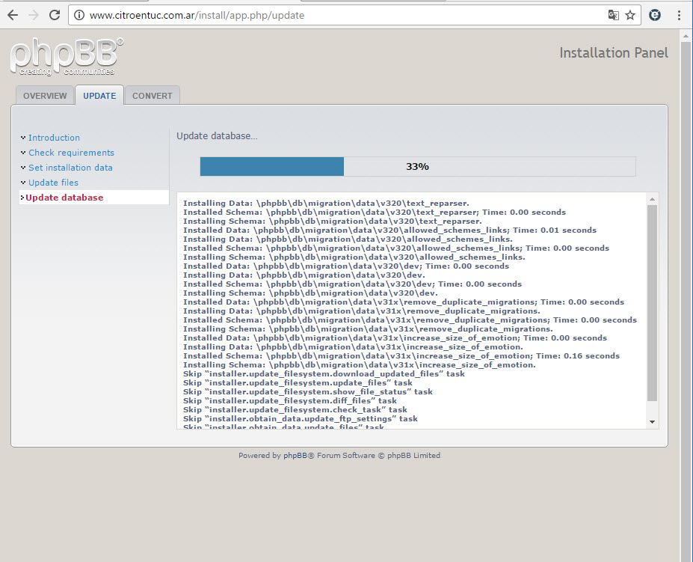Image resolution: width=693 pixels, height=562 pixels.
Task: Click the phpBB logo
Action: coord(66,55)
